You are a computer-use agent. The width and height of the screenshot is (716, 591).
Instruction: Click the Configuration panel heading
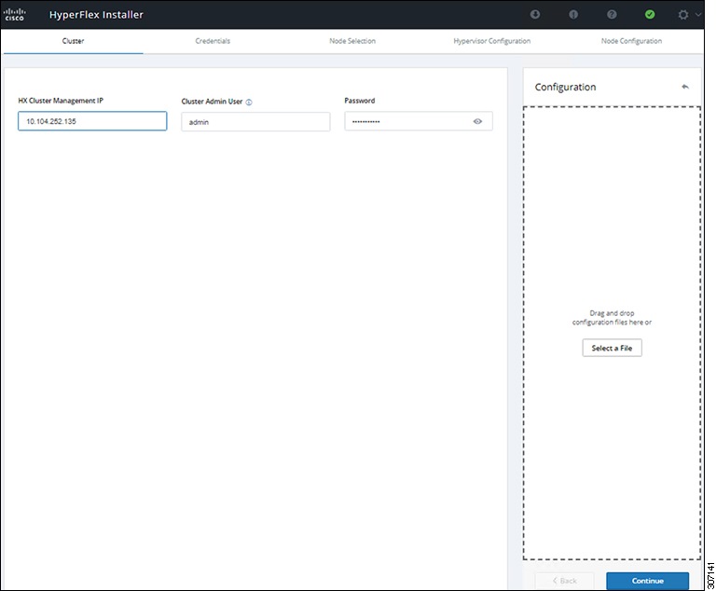click(565, 87)
